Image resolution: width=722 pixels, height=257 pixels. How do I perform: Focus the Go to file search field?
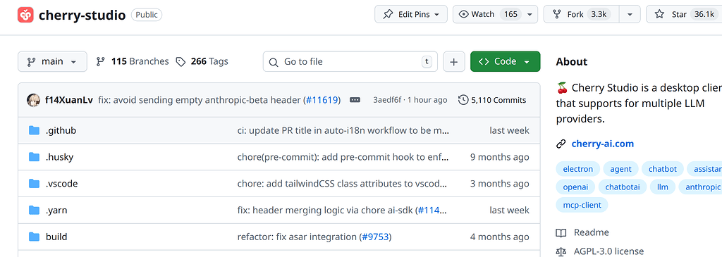(x=350, y=61)
